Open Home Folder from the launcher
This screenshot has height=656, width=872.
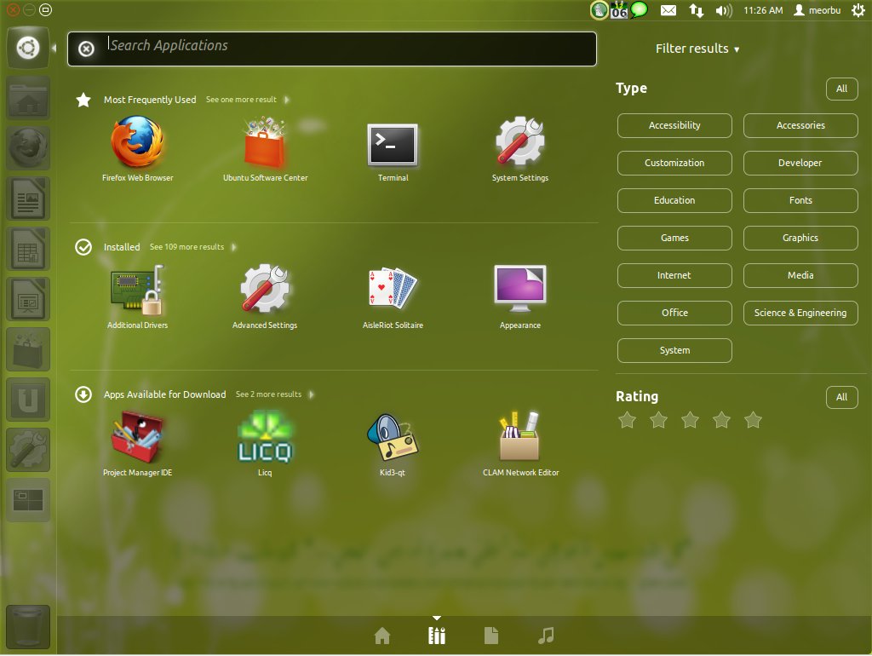[28, 99]
